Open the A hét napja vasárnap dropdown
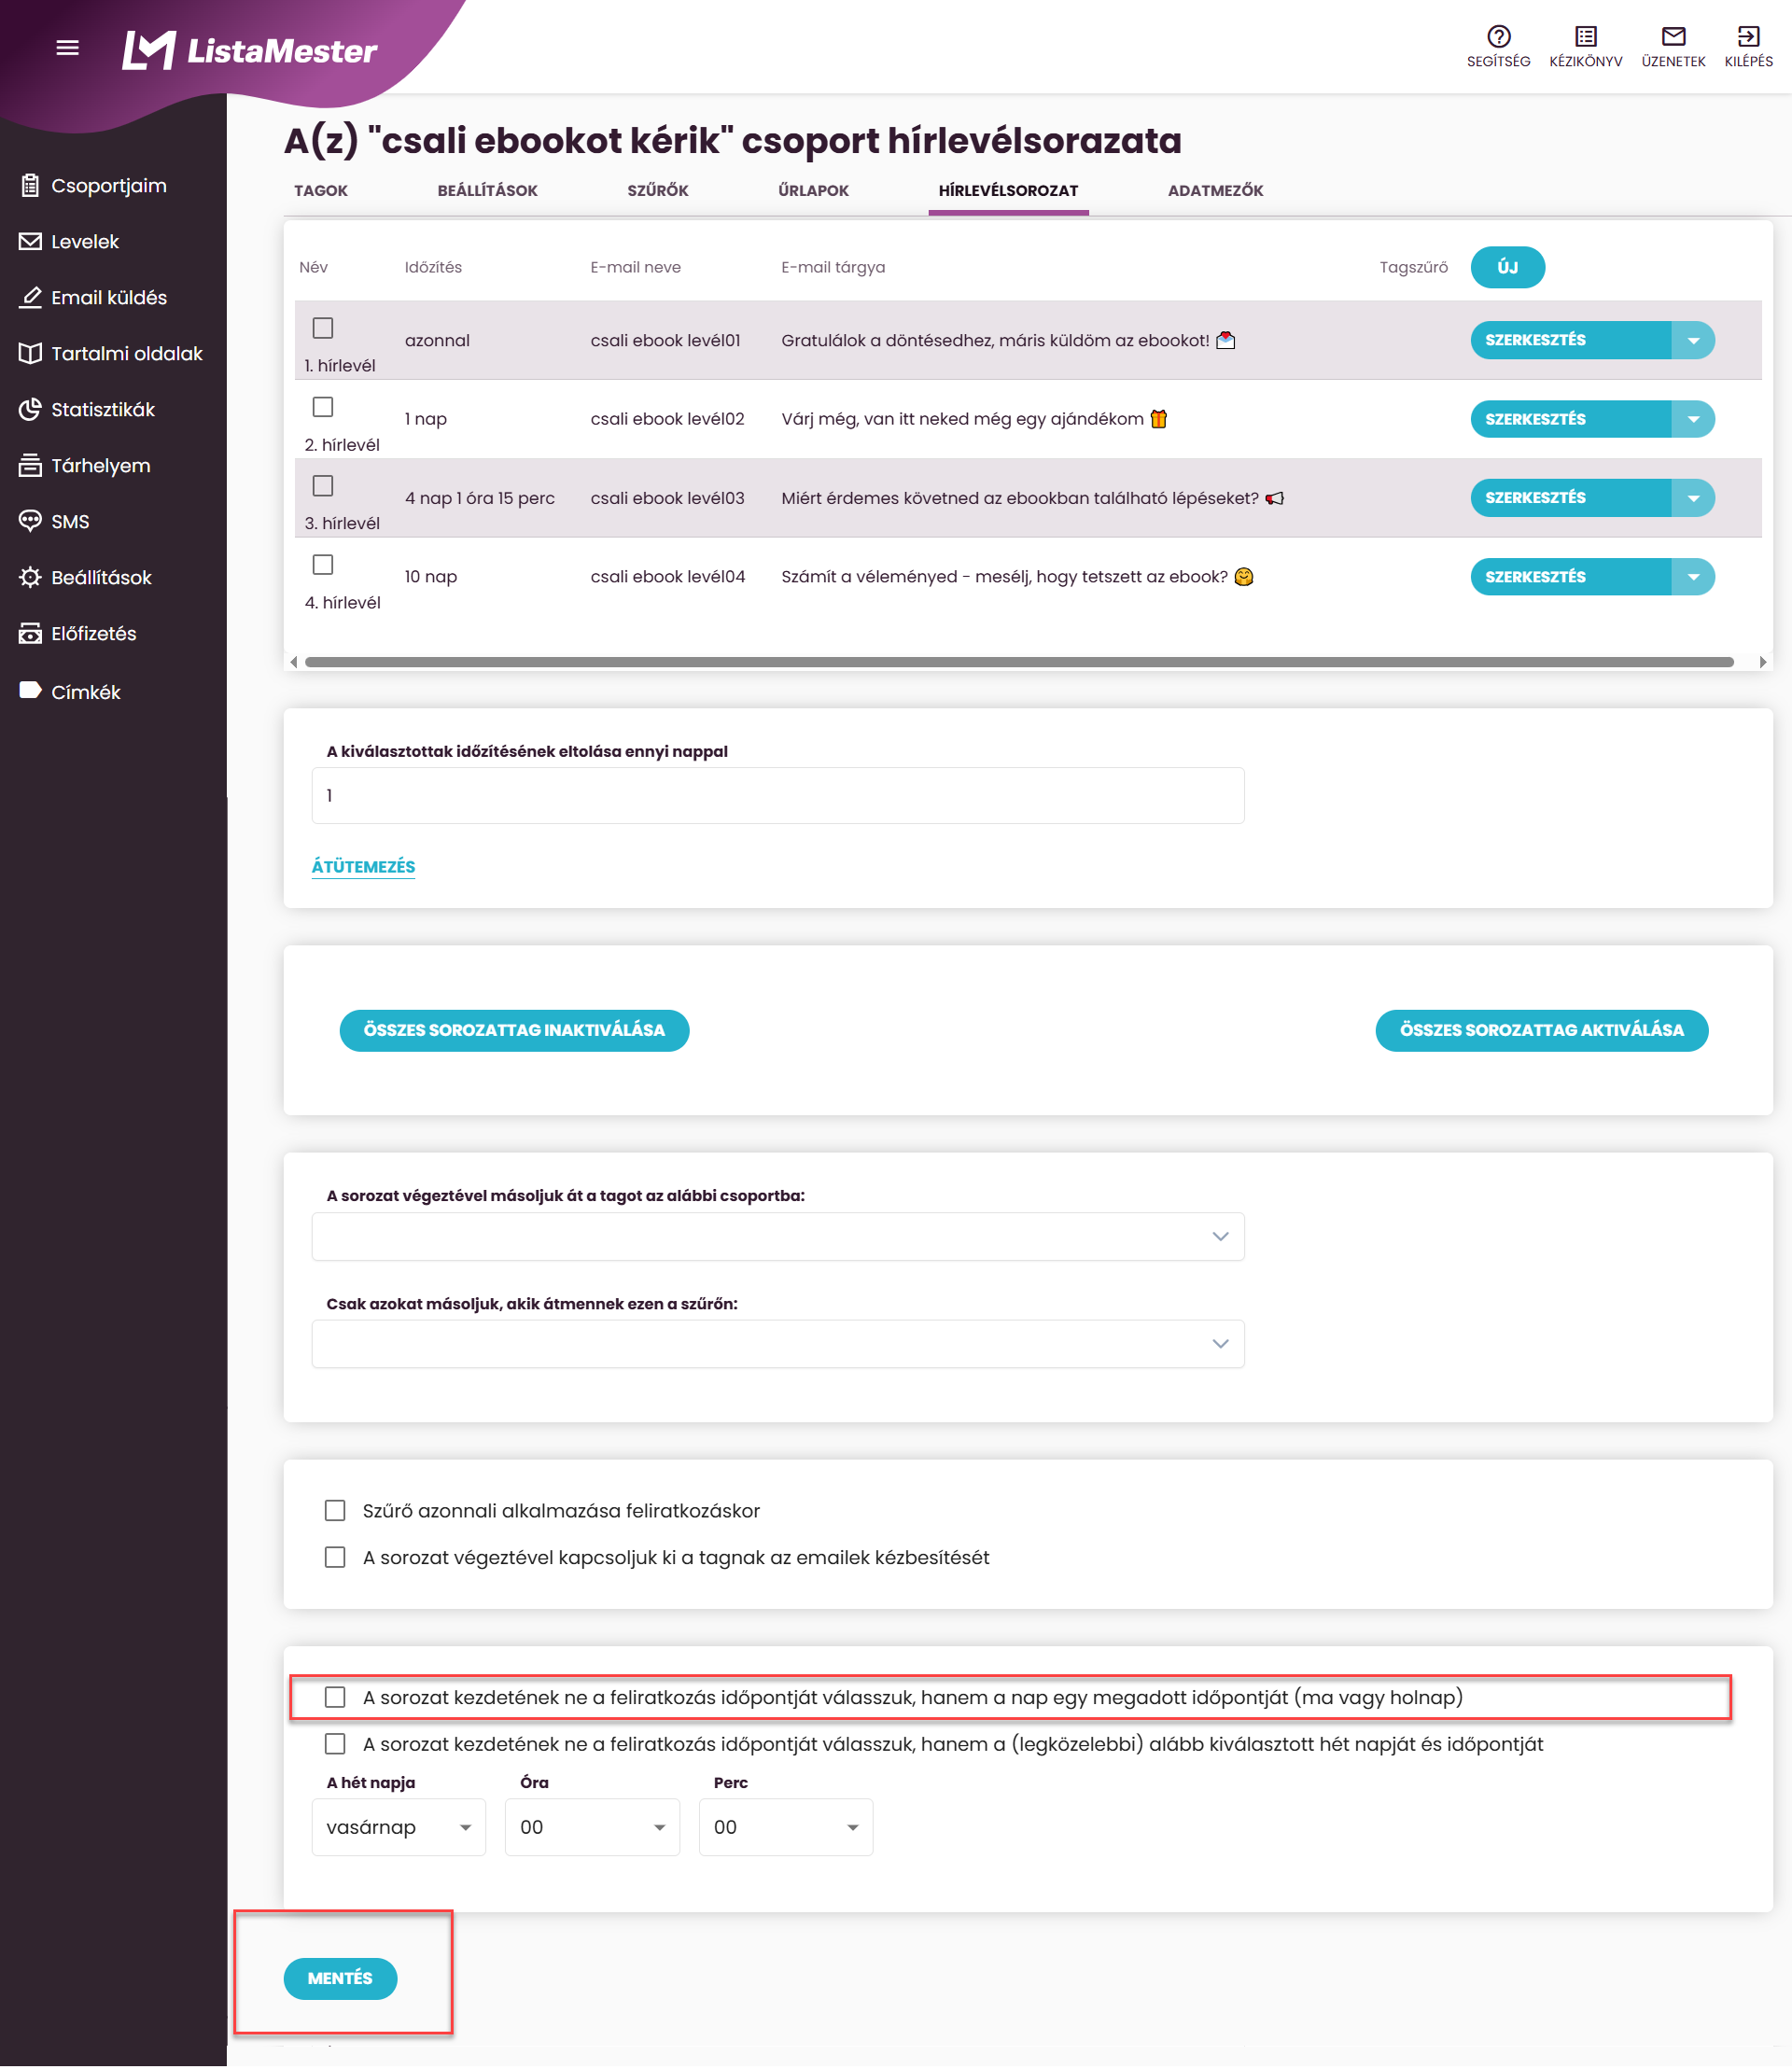Screen dimensions: 1792x2069 [x=399, y=1828]
